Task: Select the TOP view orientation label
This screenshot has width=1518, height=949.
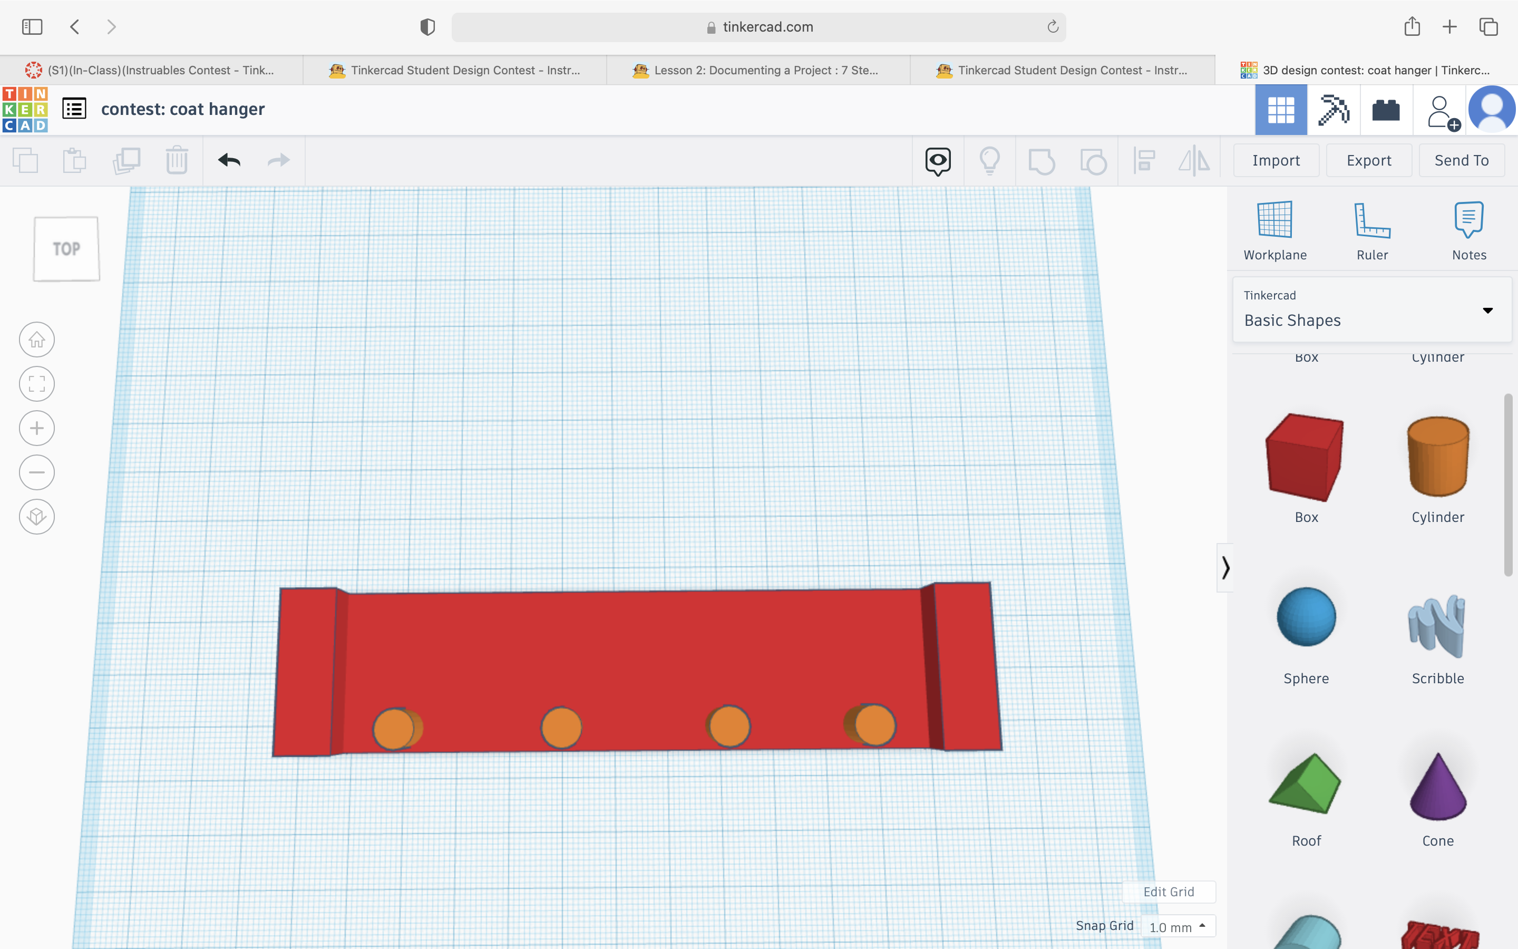Action: [66, 248]
